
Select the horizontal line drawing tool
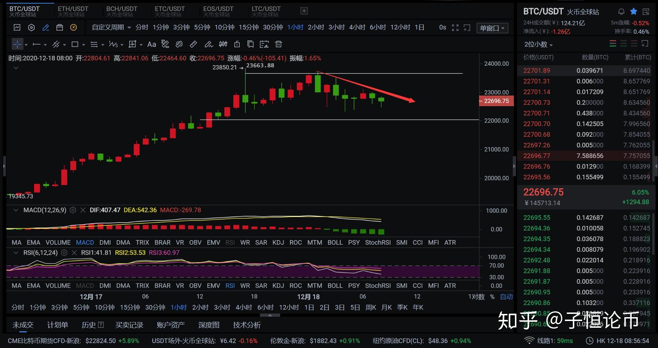36,44
